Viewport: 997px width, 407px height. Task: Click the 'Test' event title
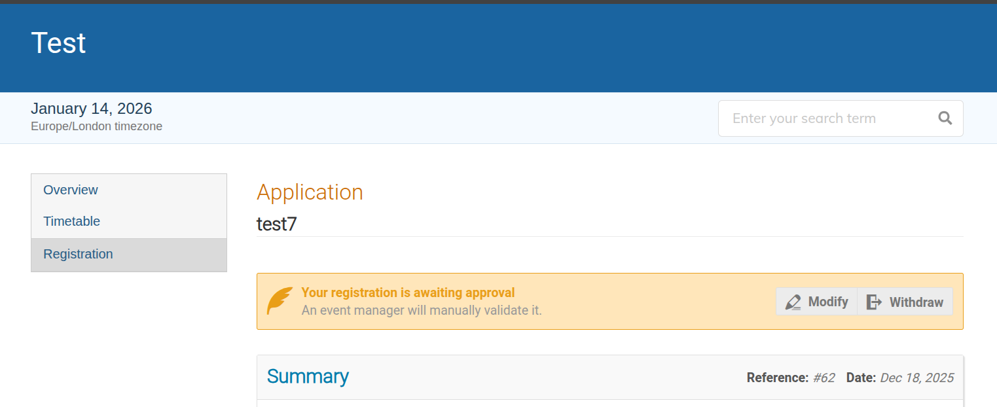point(58,43)
